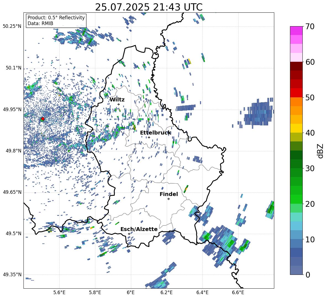
Task: Click the orange colorbar swatch below 50
Action: (x=296, y=101)
